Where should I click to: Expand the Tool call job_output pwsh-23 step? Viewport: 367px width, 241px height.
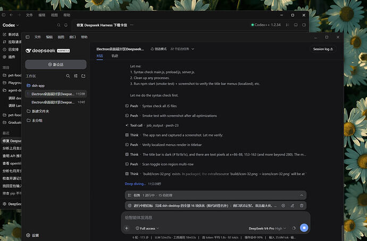coord(152,125)
